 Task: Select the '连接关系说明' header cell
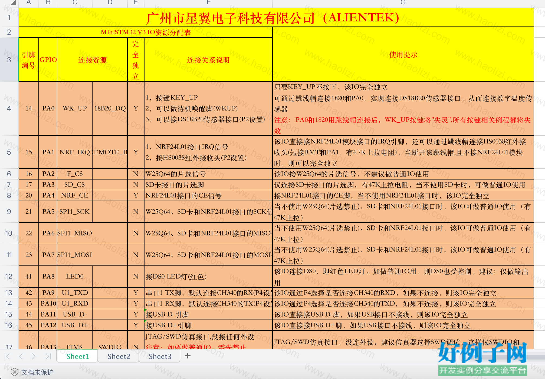(208, 60)
